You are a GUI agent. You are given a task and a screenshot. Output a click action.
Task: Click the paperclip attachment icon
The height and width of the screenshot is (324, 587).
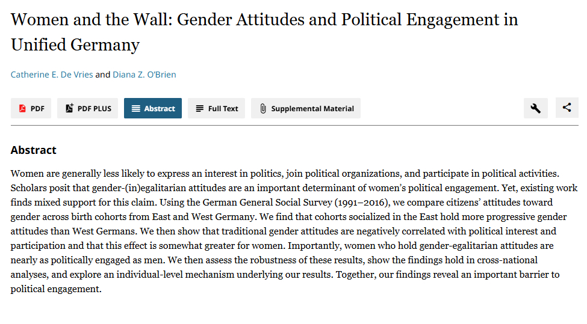click(x=263, y=109)
